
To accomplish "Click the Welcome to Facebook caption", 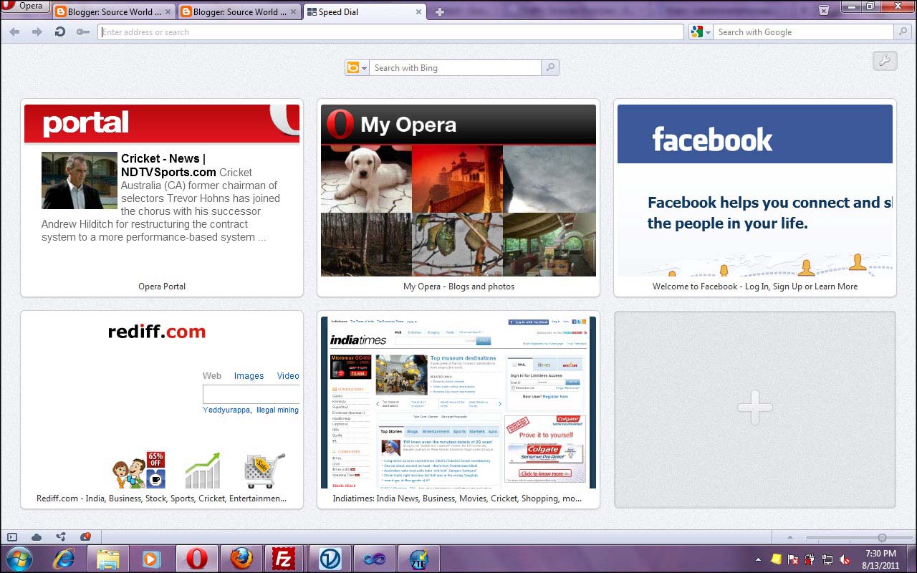I will tap(755, 286).
